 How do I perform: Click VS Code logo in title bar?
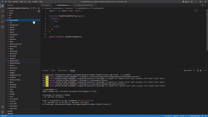(x=2, y=2)
